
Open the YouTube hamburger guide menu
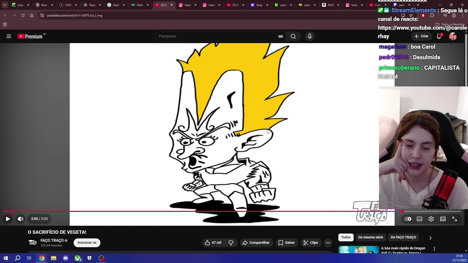pos(9,36)
